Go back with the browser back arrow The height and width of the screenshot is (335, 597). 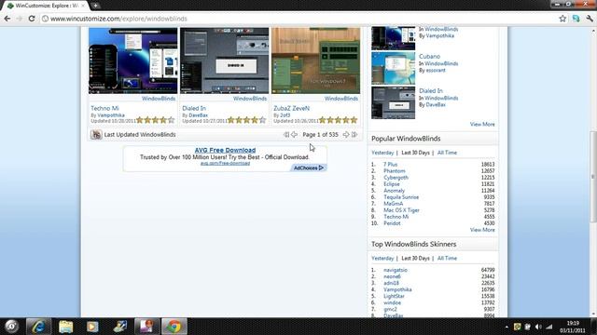click(7, 19)
